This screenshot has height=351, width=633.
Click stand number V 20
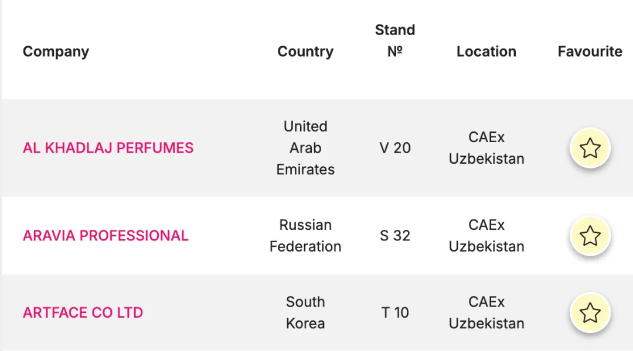pos(395,148)
